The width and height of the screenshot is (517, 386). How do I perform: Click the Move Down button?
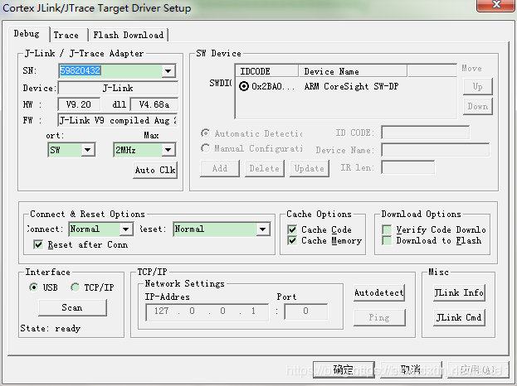pyautogui.click(x=478, y=106)
